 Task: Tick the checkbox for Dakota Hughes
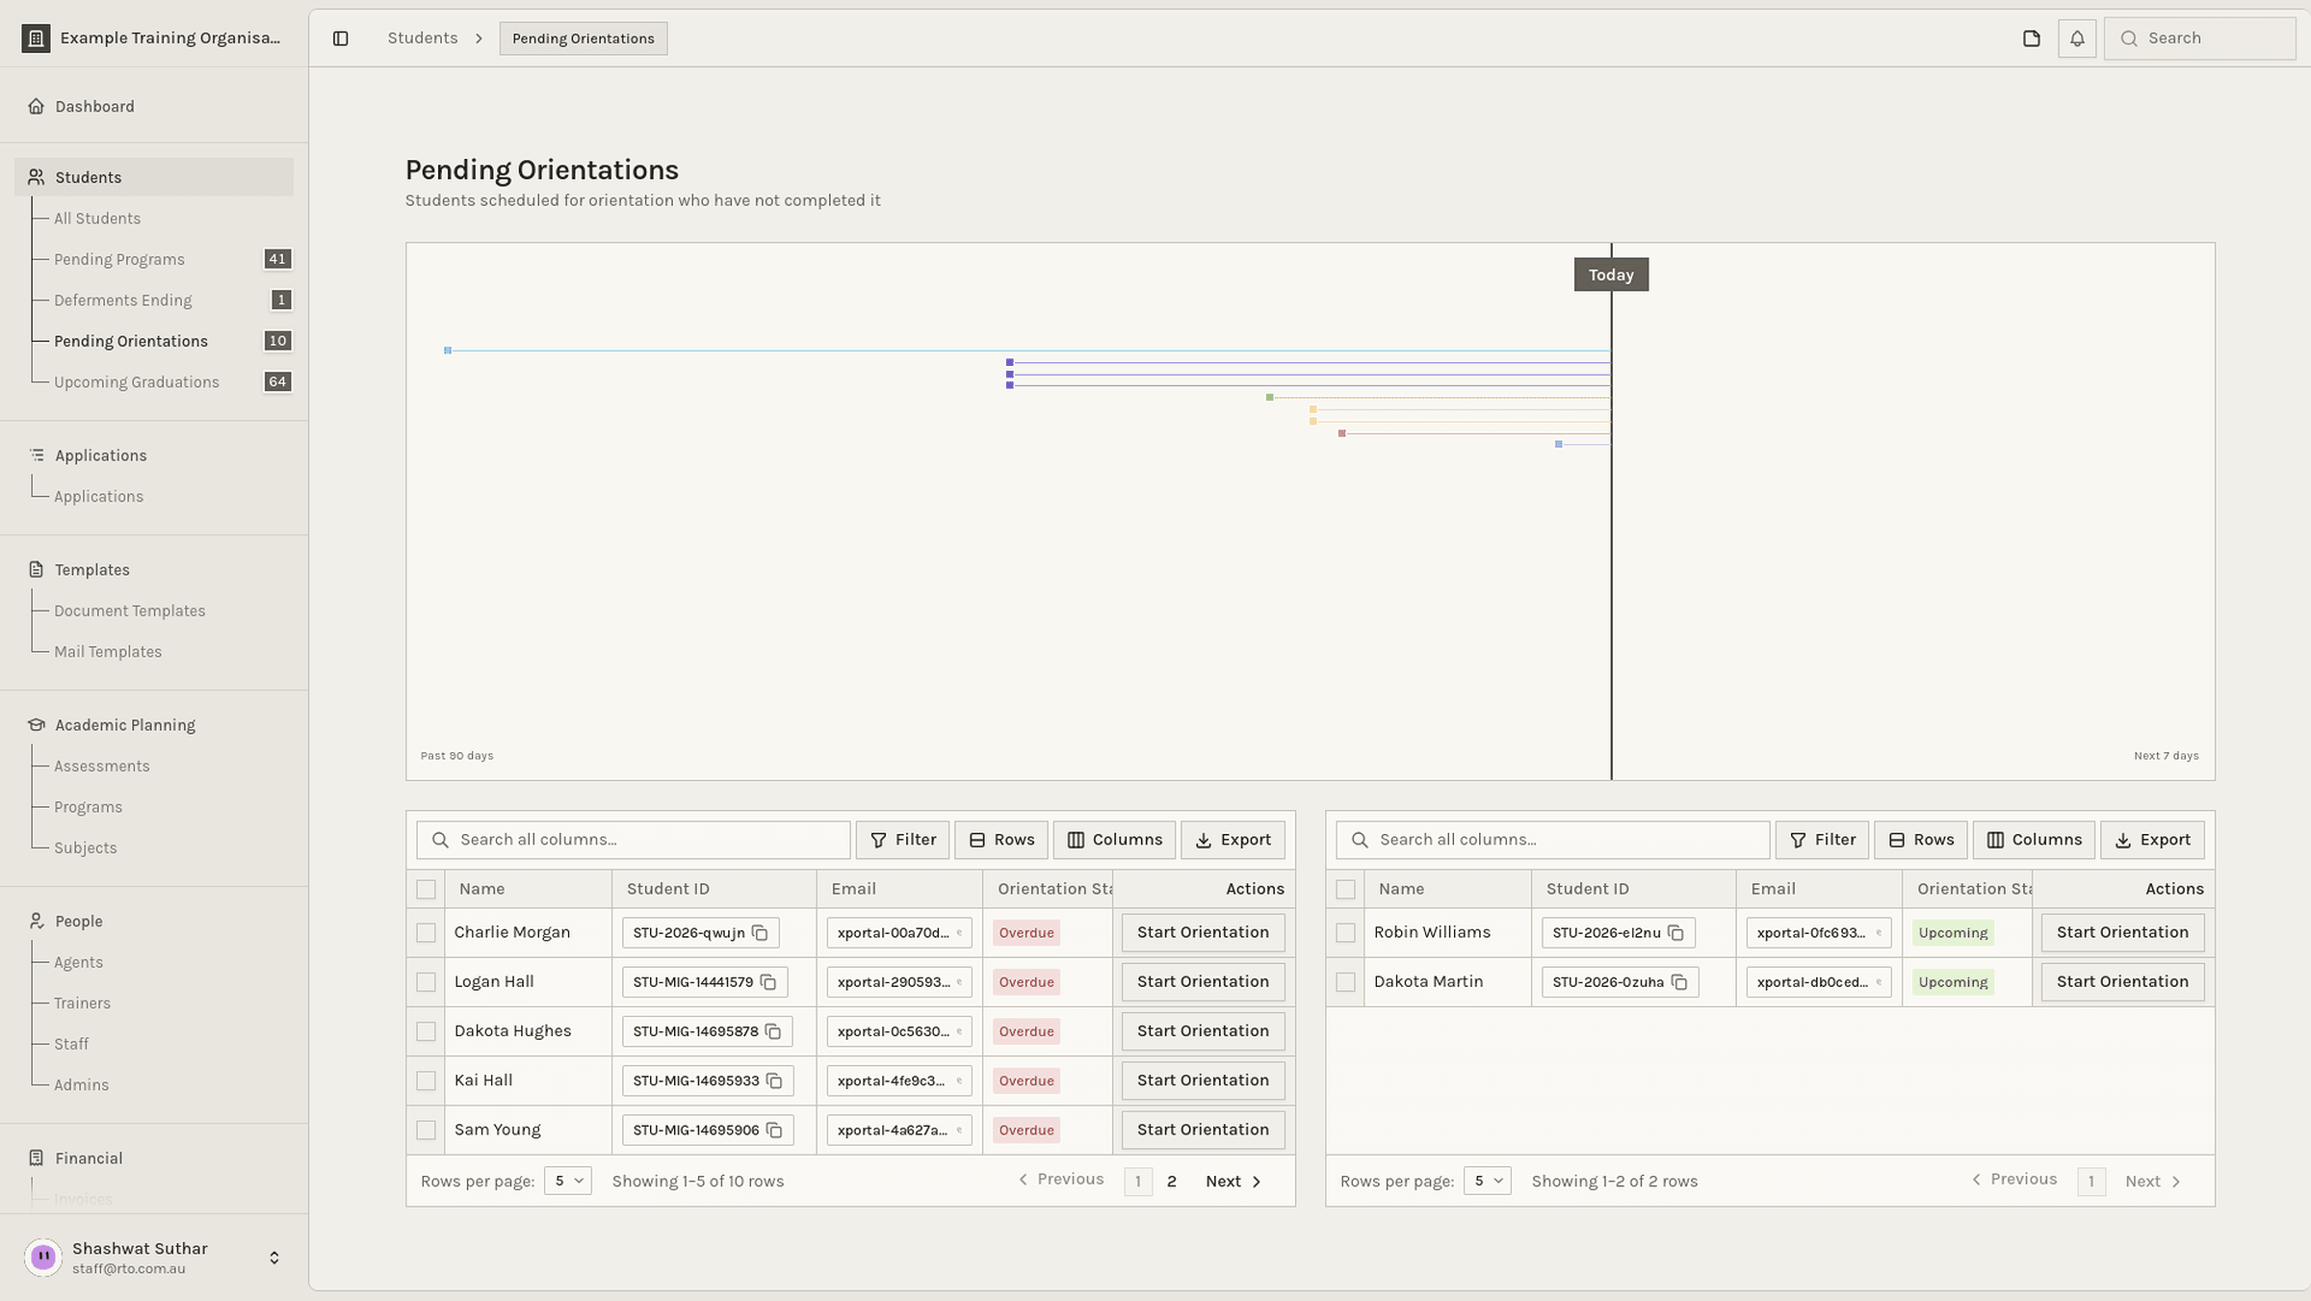(x=426, y=1031)
